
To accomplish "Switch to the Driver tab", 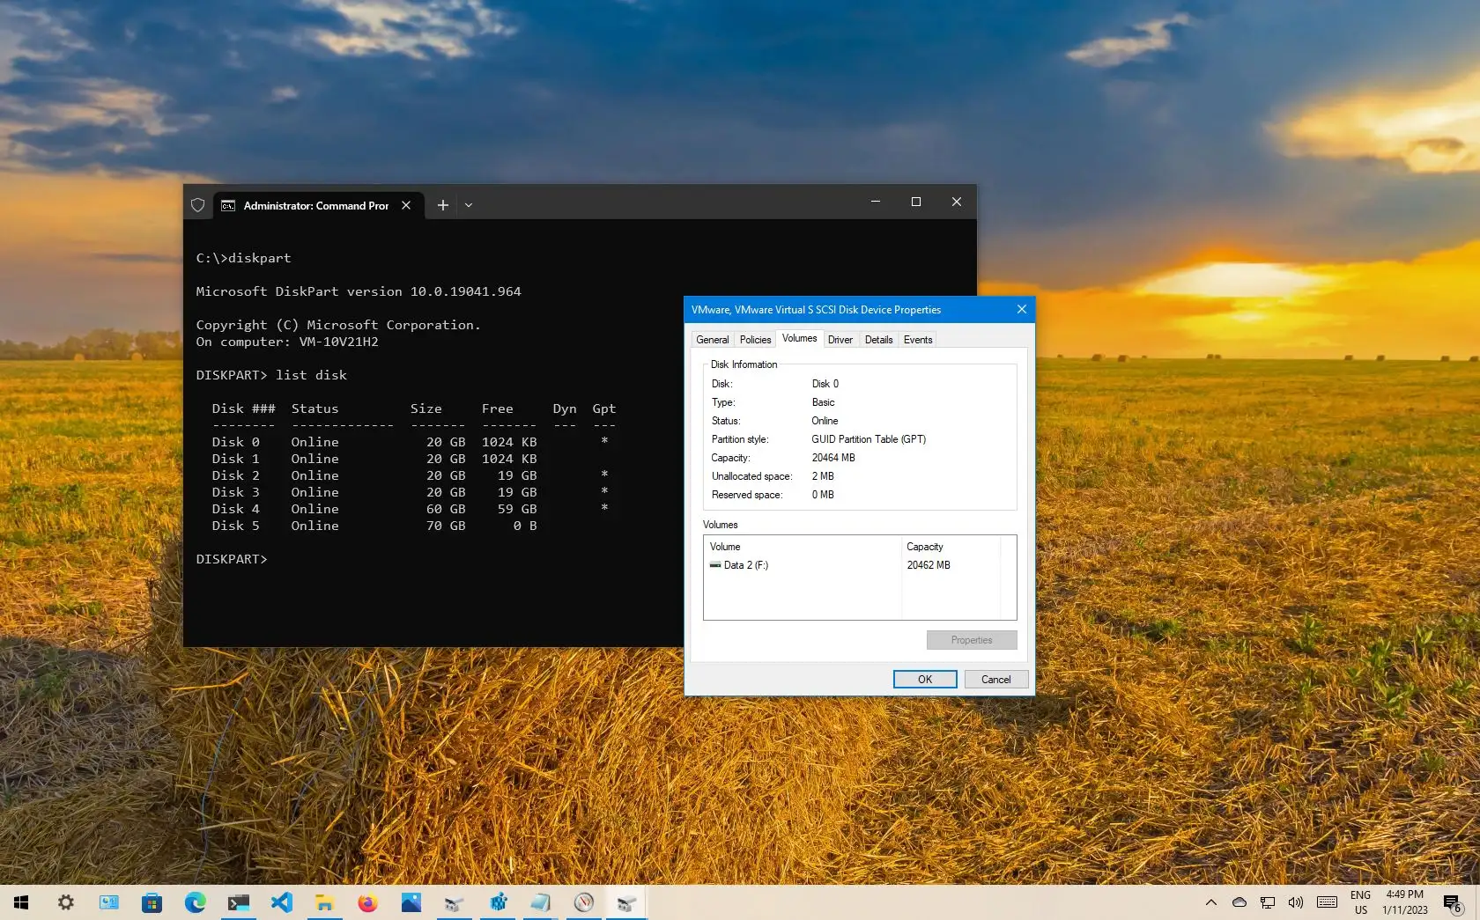I will (840, 340).
